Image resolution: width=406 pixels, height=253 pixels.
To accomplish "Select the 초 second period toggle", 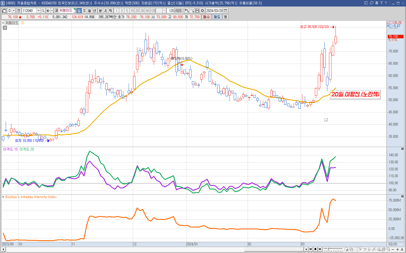I will [x=105, y=11].
